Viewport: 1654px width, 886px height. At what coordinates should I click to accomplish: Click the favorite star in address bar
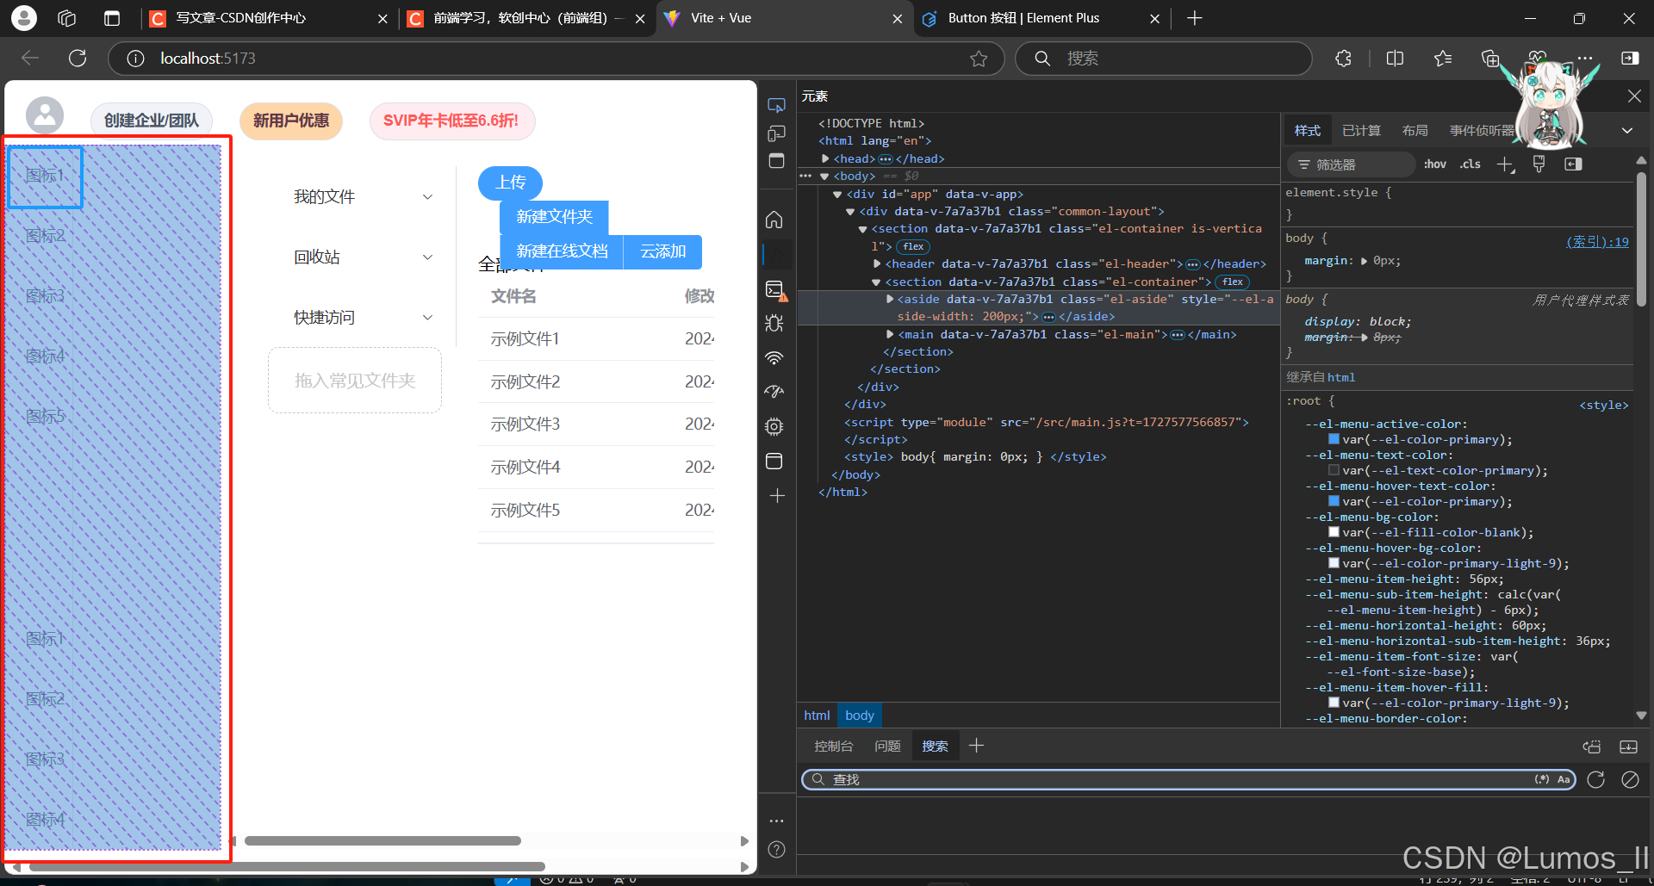(x=979, y=59)
